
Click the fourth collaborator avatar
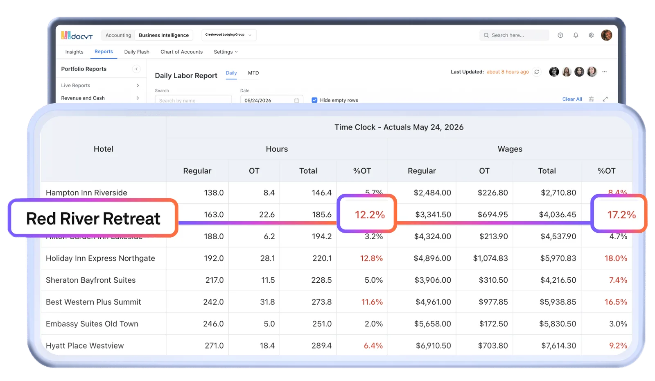[x=592, y=72]
